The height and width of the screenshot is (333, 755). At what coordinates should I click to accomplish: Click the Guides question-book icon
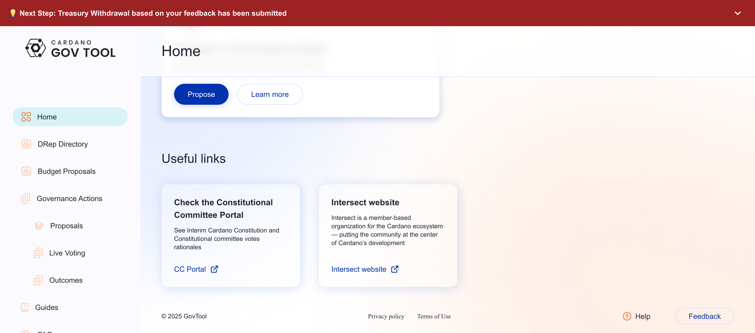(25, 307)
